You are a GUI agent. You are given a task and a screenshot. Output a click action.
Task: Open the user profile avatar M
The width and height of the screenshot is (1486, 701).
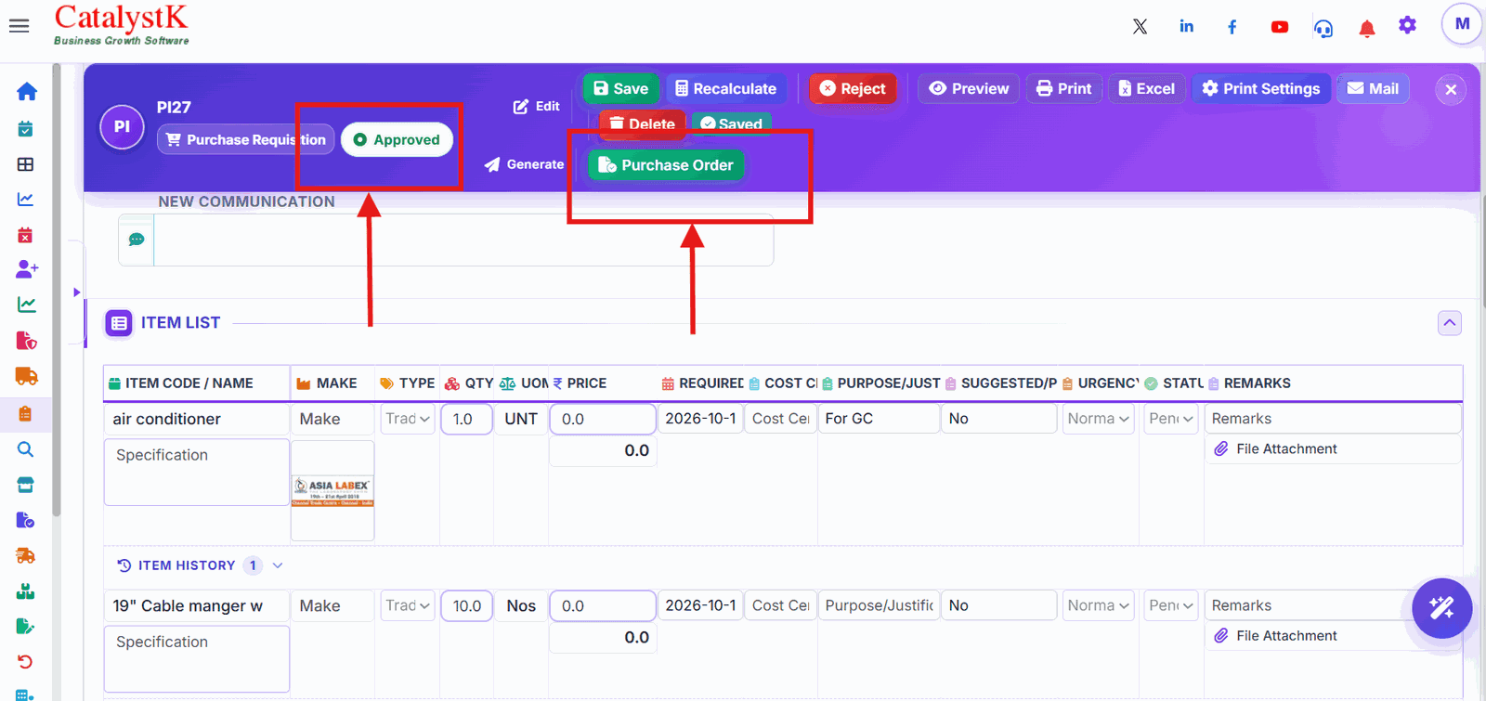pos(1462,24)
